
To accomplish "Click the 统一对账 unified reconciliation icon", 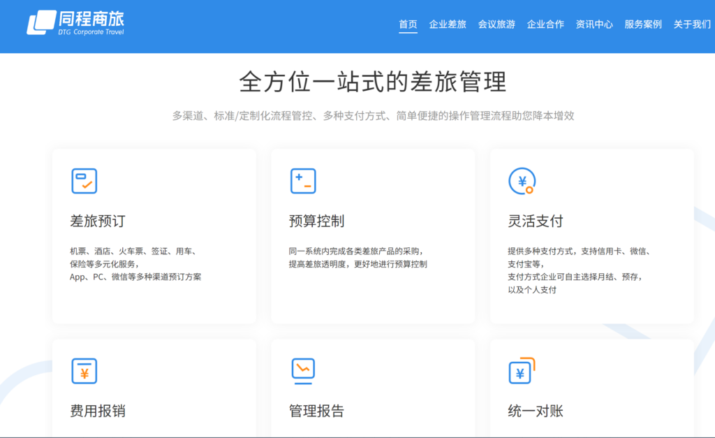I will click(x=522, y=371).
